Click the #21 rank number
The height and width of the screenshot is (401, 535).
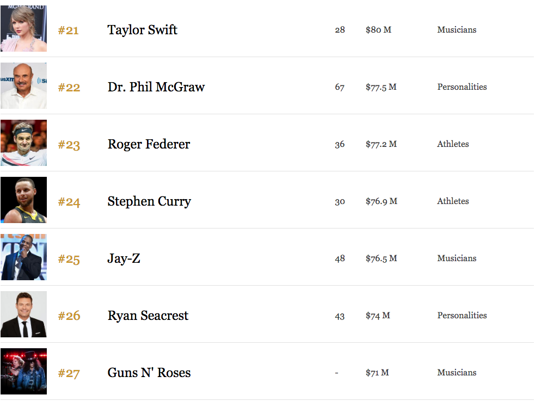(x=68, y=30)
